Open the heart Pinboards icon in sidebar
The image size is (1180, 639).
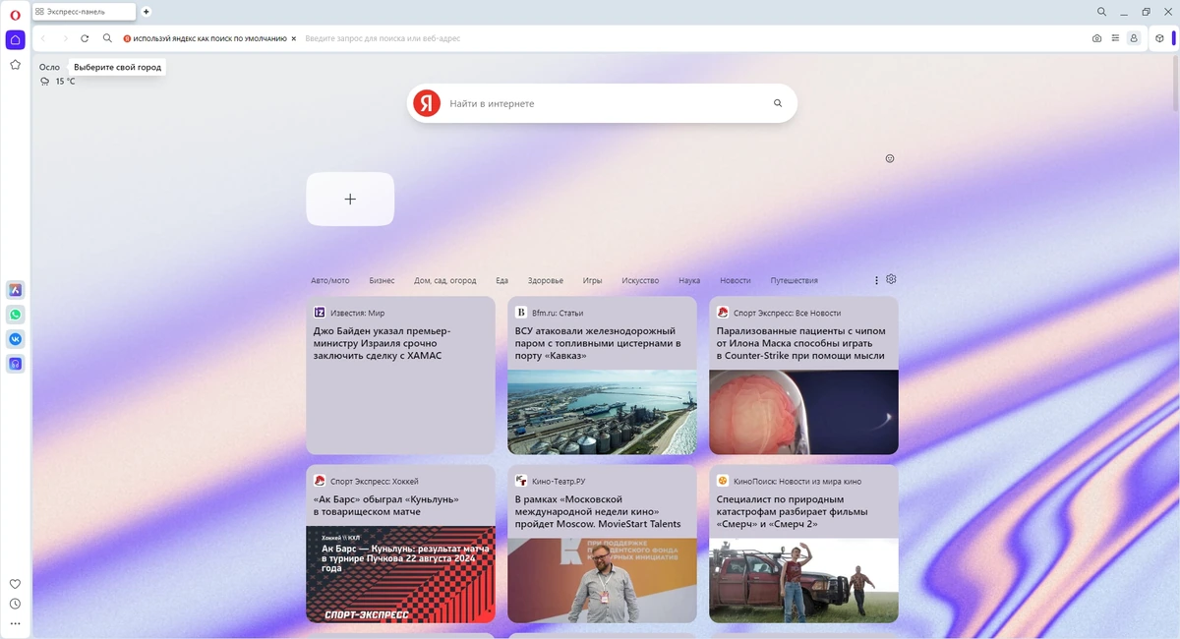(15, 584)
